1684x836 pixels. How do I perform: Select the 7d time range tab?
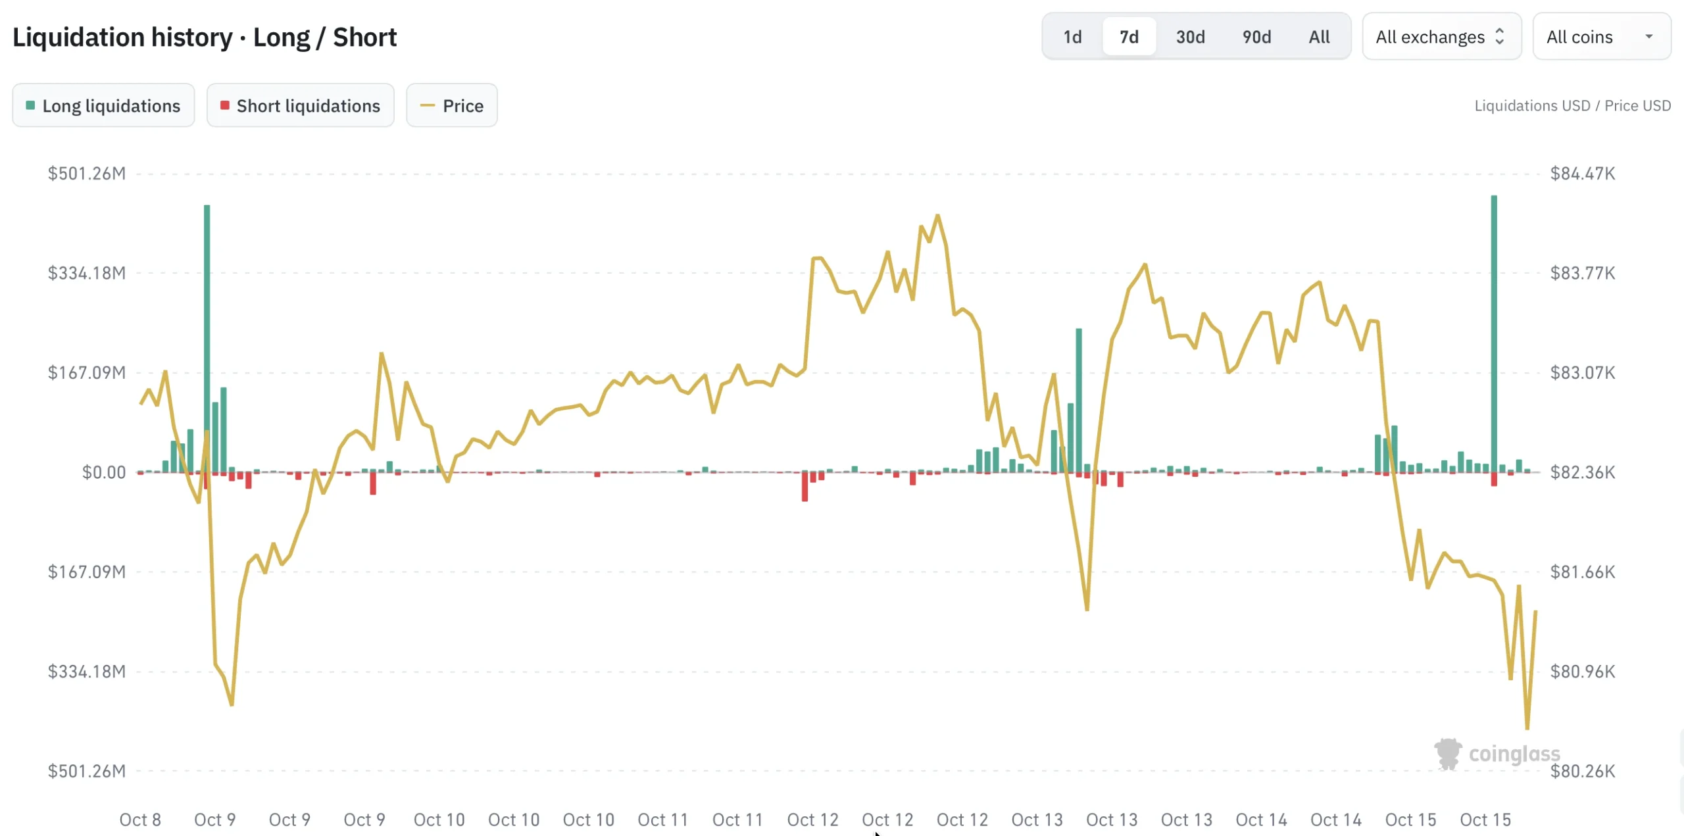tap(1129, 37)
